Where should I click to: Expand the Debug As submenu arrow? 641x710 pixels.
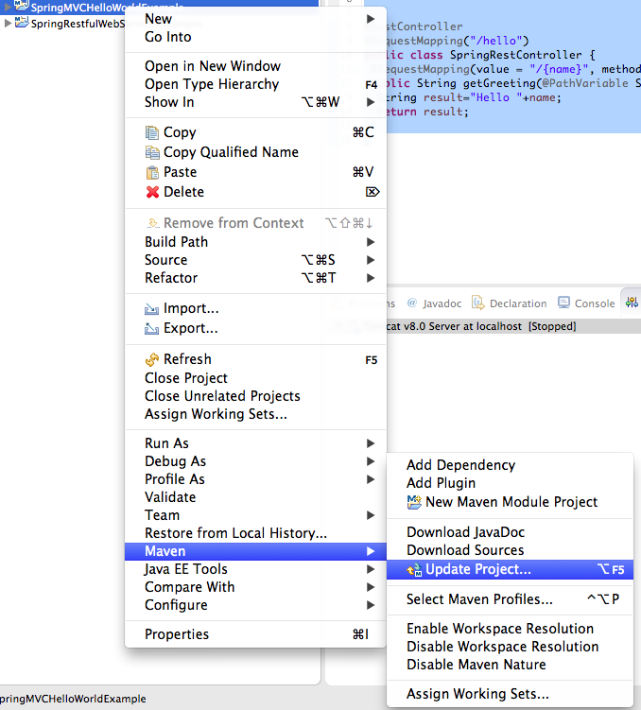[371, 461]
